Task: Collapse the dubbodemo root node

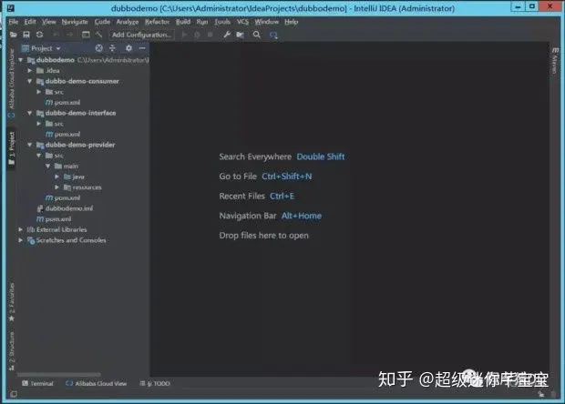Action: (21, 60)
